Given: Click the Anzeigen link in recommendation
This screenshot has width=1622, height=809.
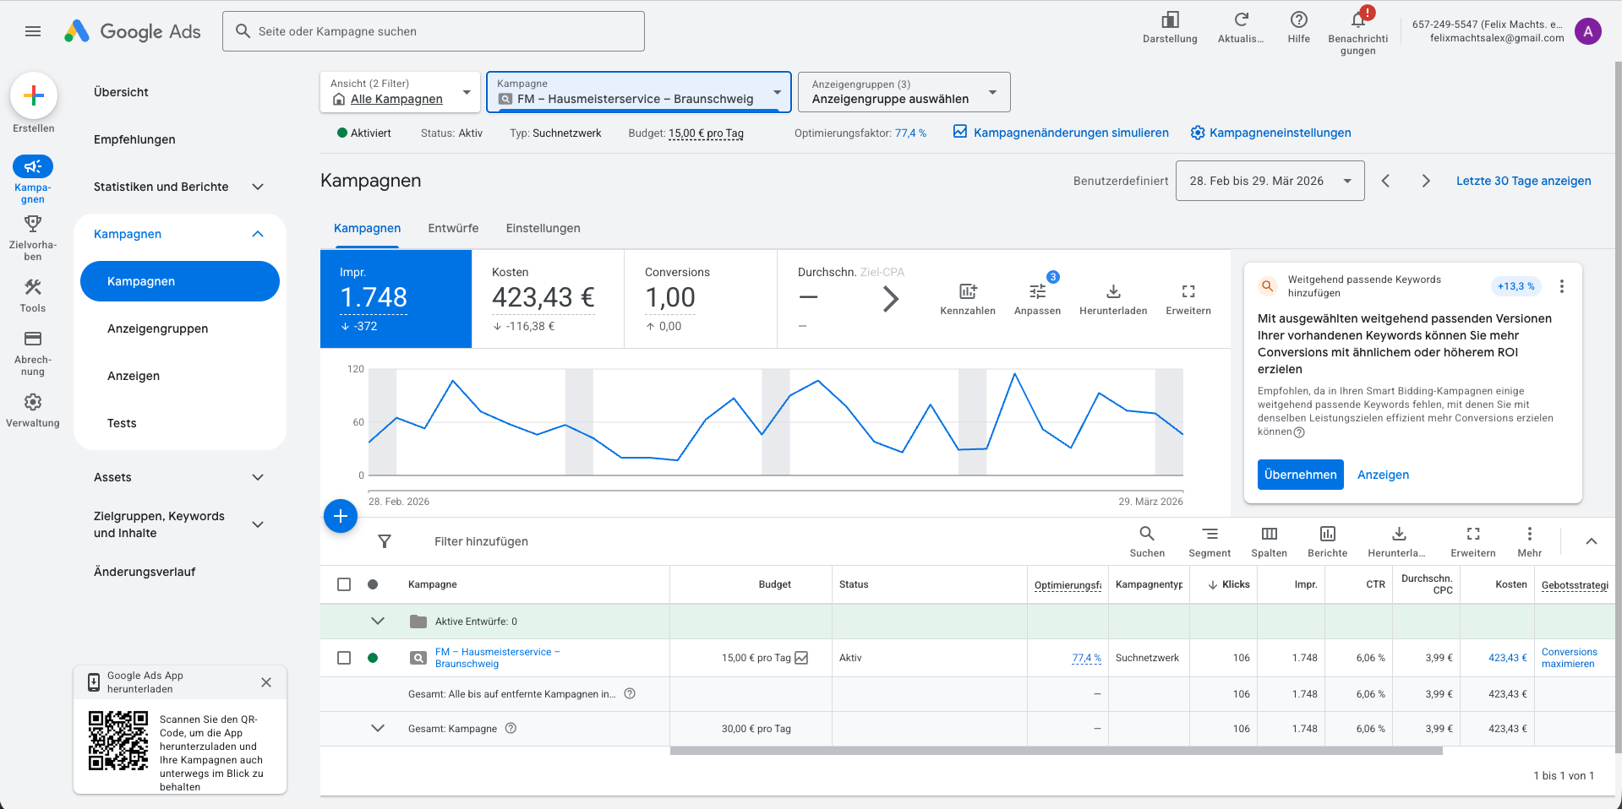Looking at the screenshot, I should pos(1383,475).
